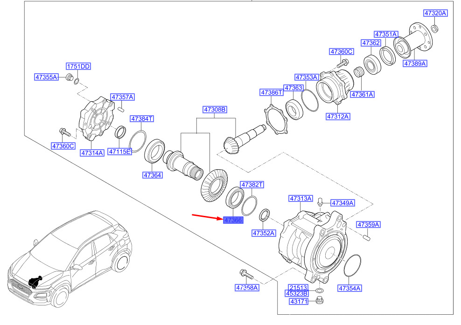The image size is (461, 325).
Task: Click the car illustration thumbnail
Action: coord(70,259)
